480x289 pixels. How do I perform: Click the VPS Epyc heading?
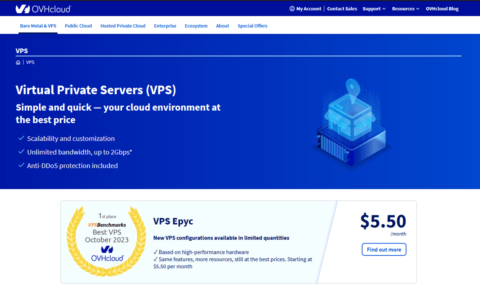pyautogui.click(x=173, y=221)
